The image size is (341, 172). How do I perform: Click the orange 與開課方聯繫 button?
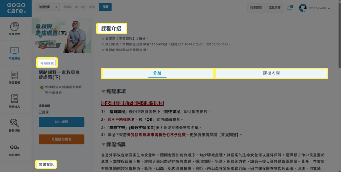pyautogui.click(x=61, y=139)
